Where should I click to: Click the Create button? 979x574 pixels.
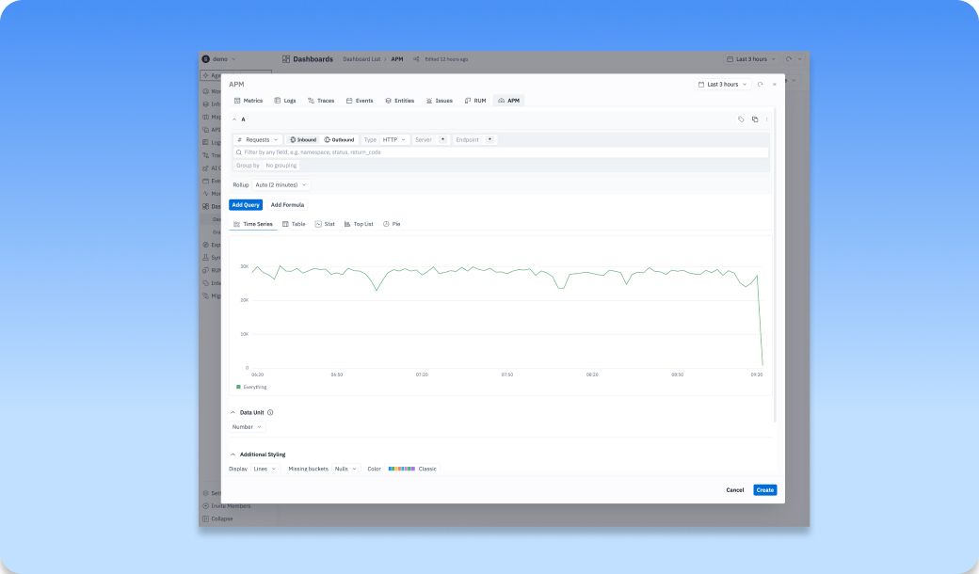pyautogui.click(x=764, y=489)
